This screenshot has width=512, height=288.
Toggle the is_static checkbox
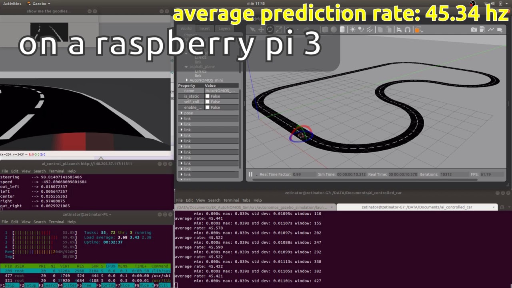click(x=207, y=96)
